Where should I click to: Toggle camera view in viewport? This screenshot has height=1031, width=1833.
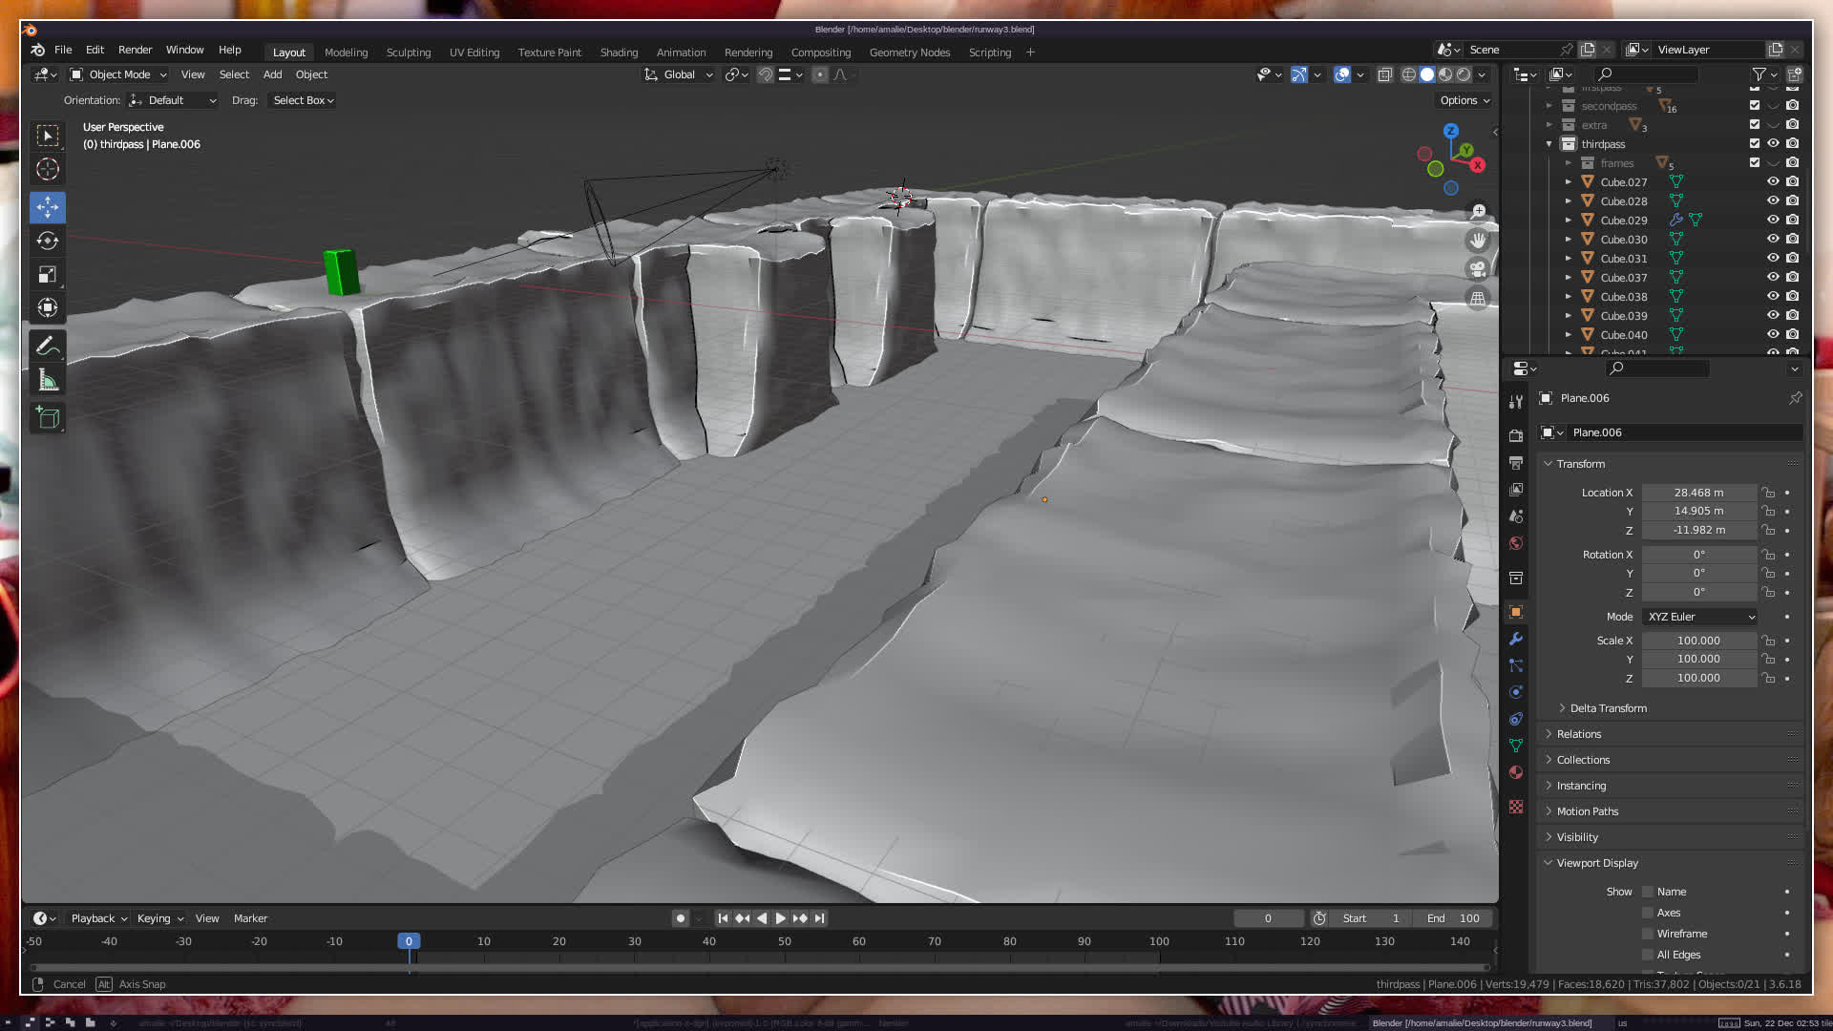pyautogui.click(x=1478, y=269)
